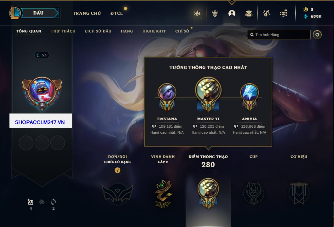Go to TRANG CHỦ home page
This screenshot has width=334, height=227.
tap(87, 13)
